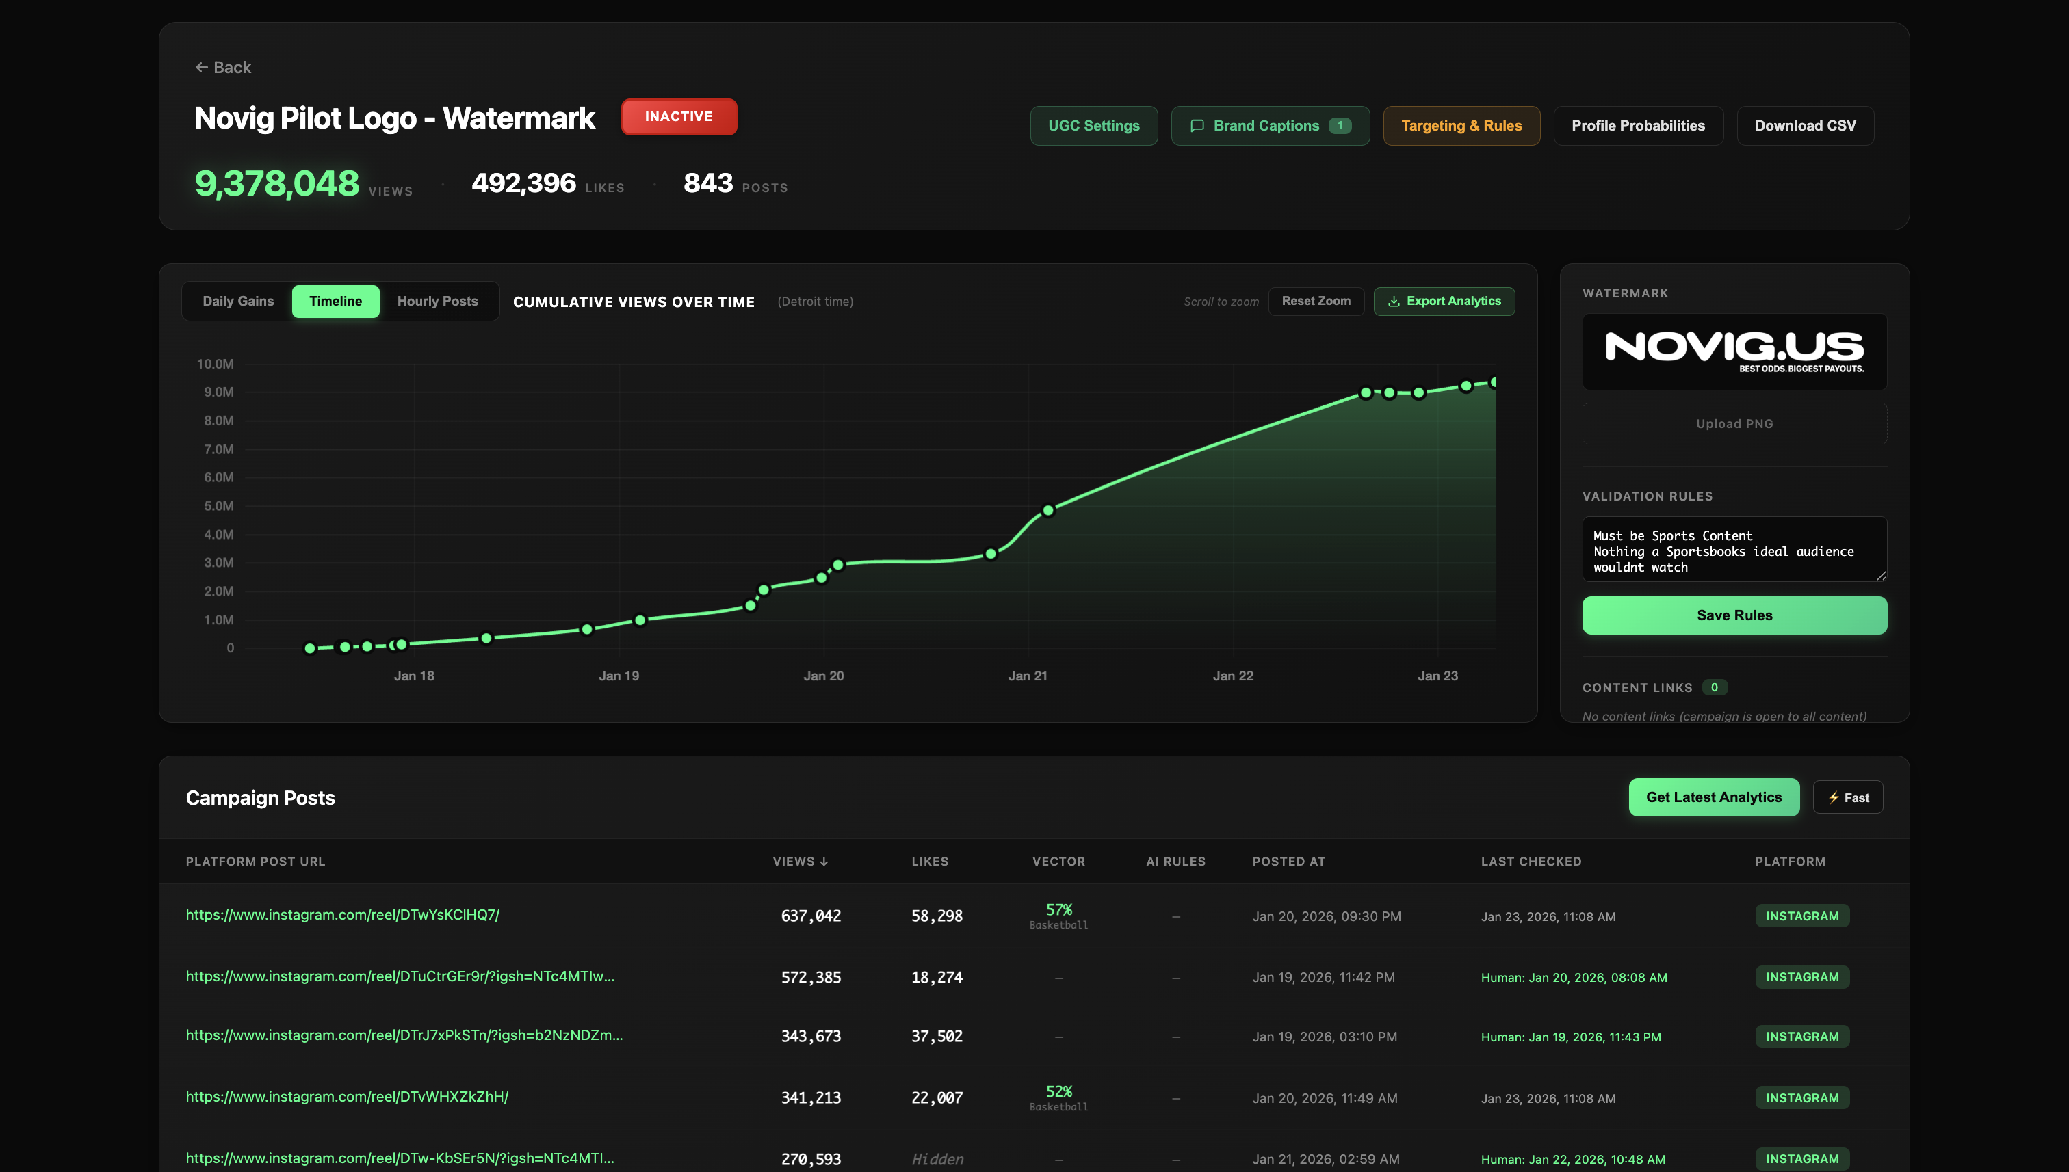Open the Profile Probabilities tab
This screenshot has height=1172, width=2069.
tap(1637, 126)
